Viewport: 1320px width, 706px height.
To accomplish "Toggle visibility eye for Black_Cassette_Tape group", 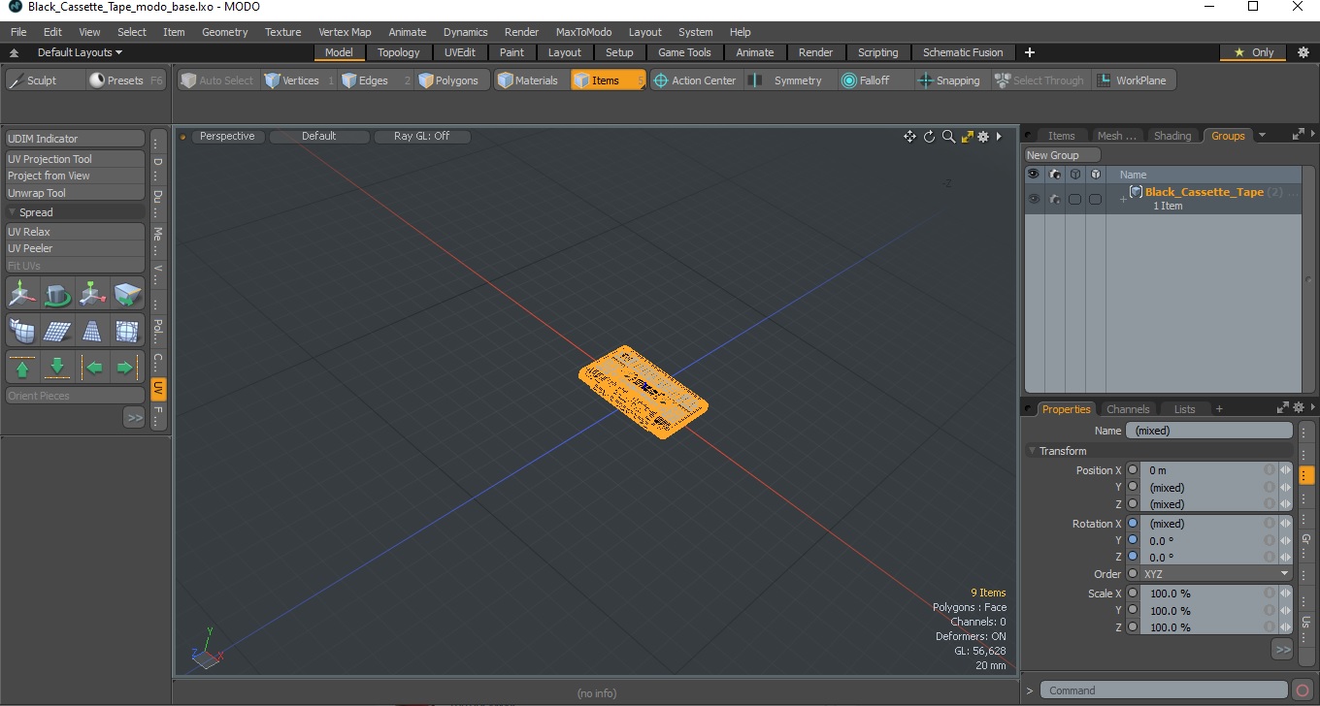I will tap(1034, 199).
